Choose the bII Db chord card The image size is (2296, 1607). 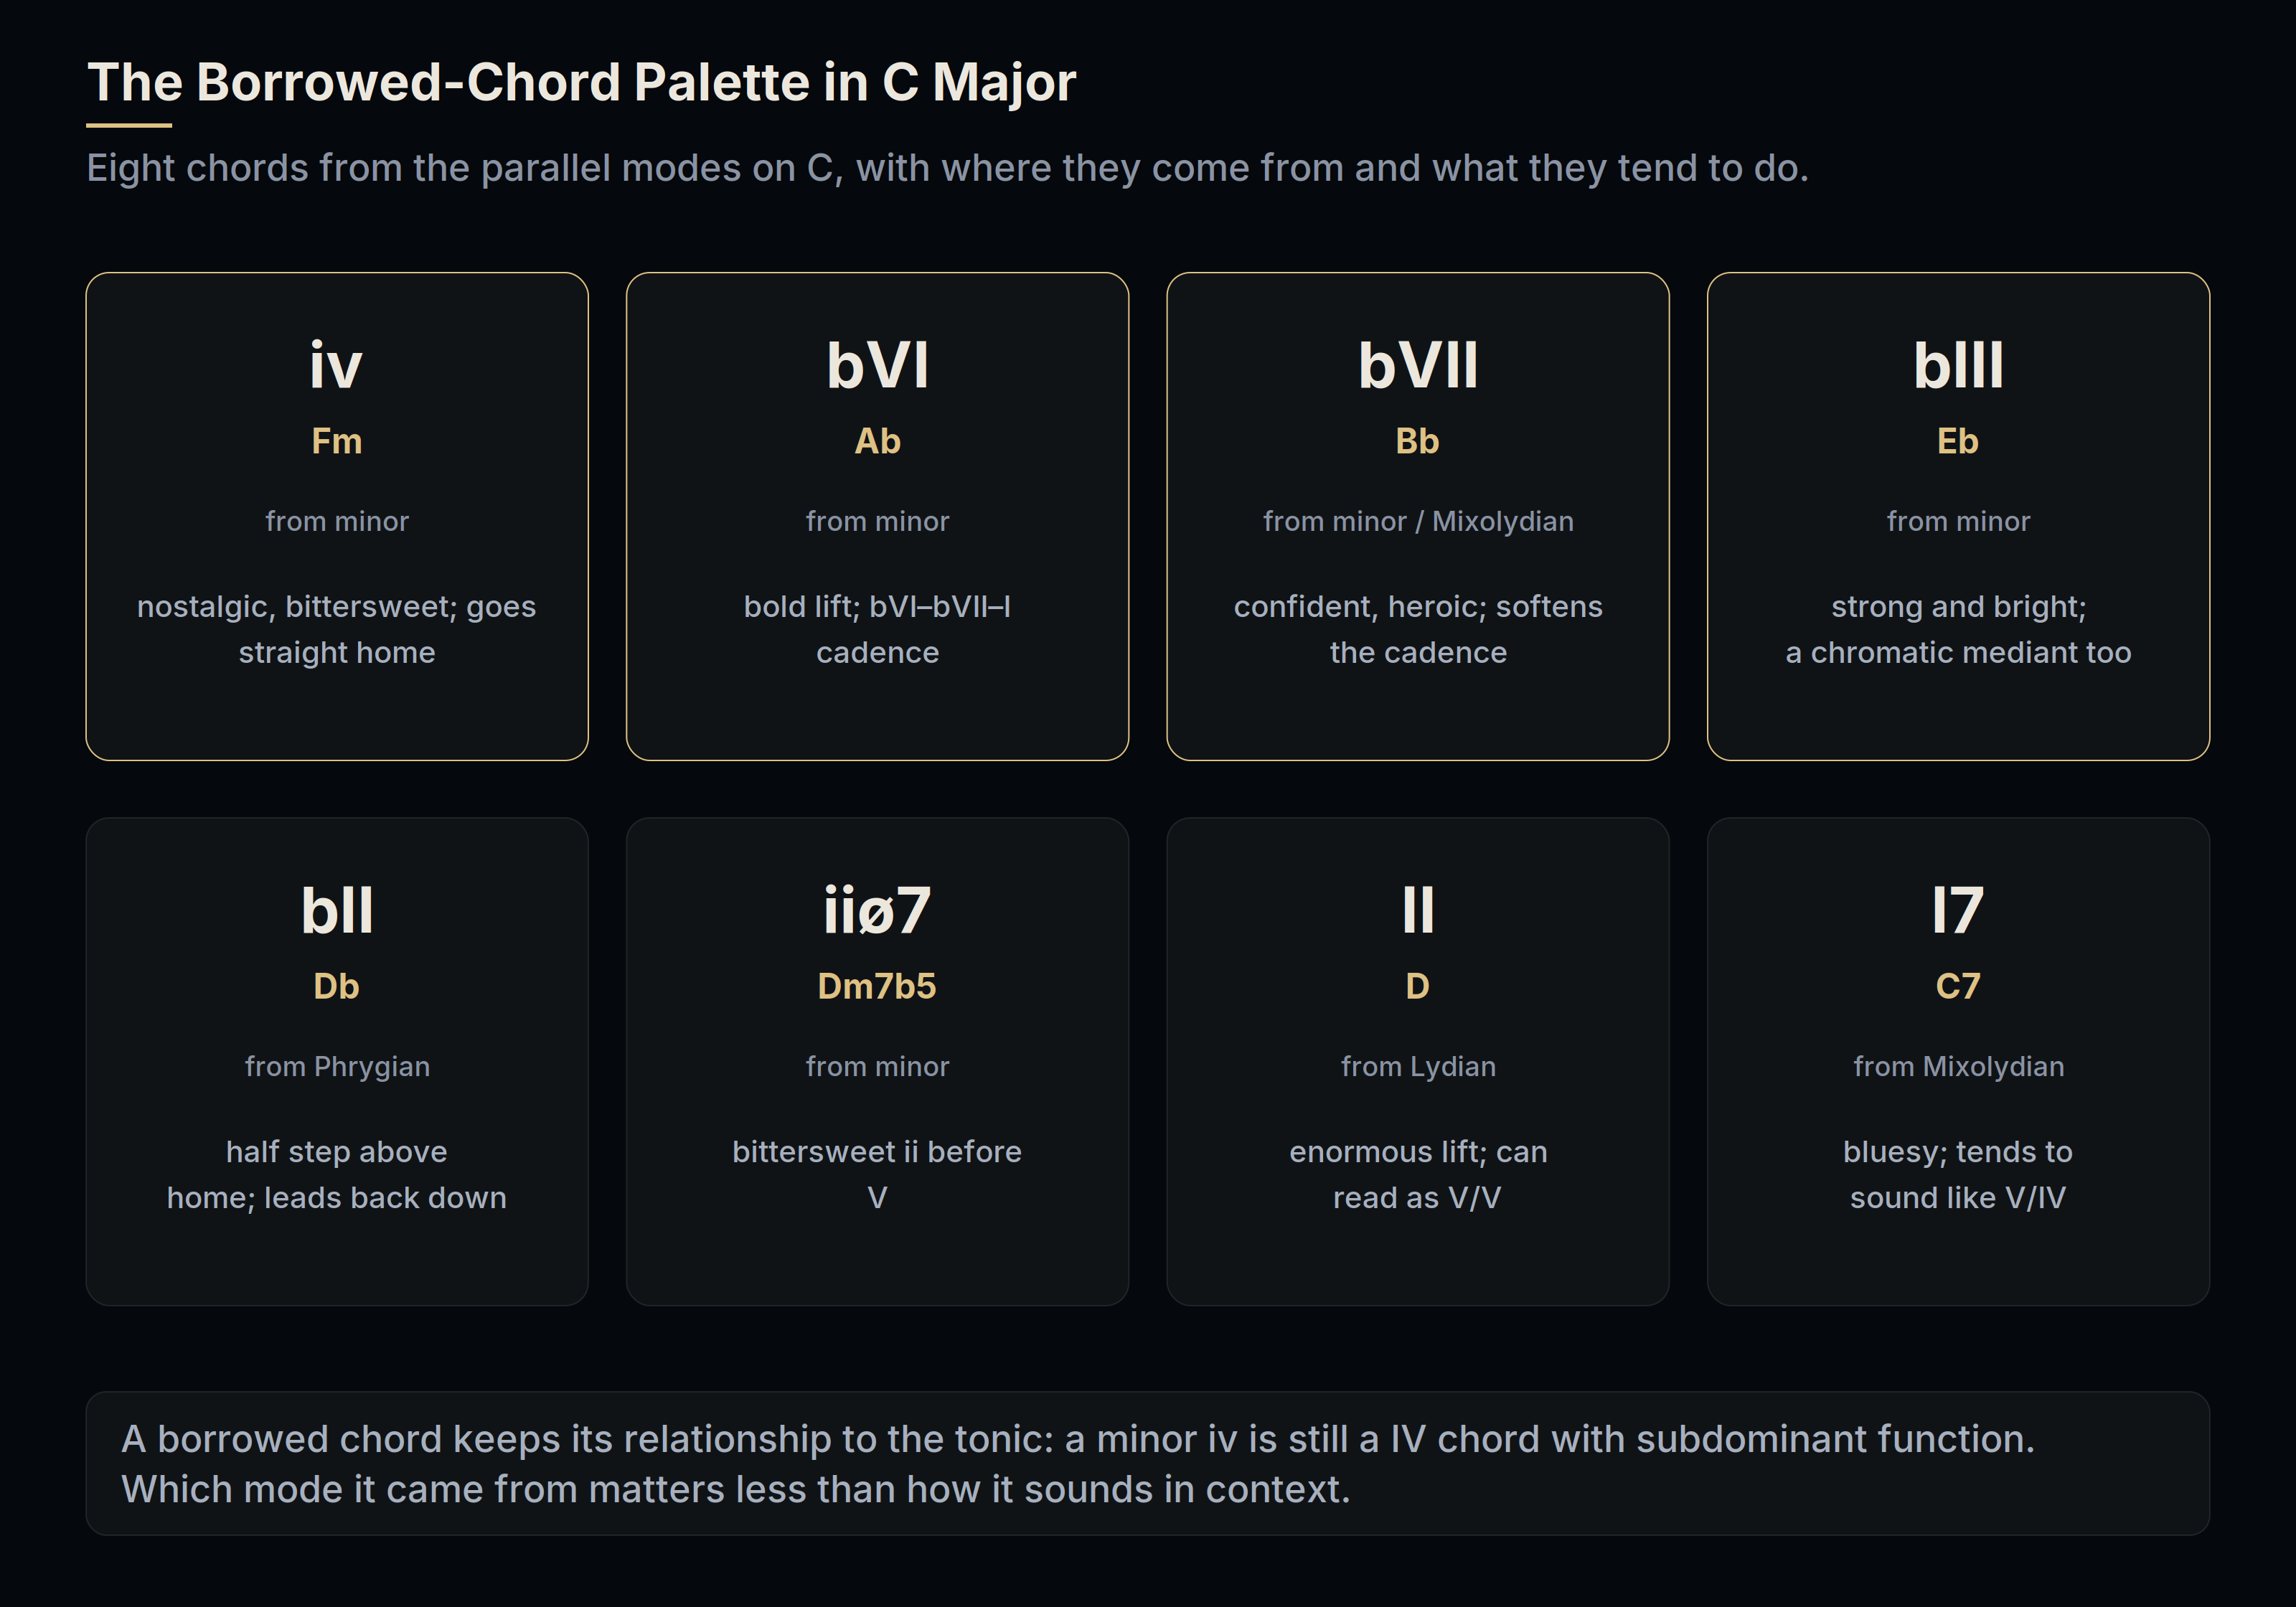click(337, 1061)
